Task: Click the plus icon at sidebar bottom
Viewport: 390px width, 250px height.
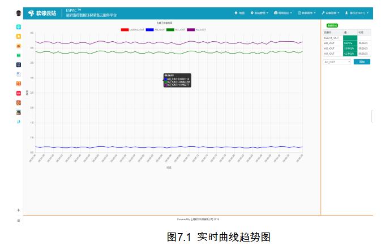Action: pyautogui.click(x=19, y=210)
